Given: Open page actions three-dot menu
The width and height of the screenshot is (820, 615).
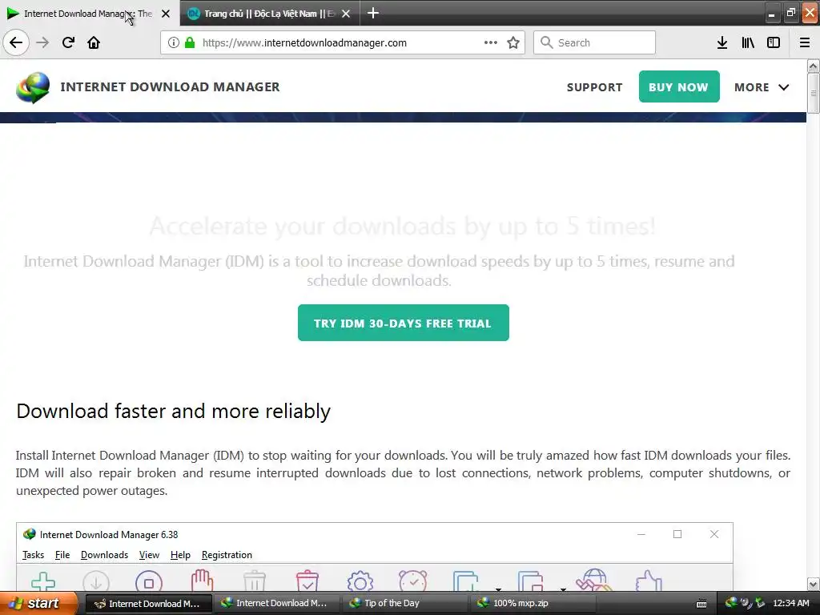Looking at the screenshot, I should [491, 42].
